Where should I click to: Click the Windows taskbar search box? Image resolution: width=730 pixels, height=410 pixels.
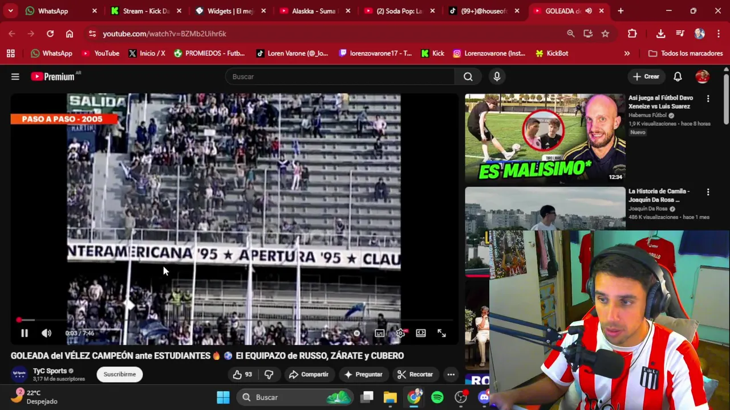295,397
